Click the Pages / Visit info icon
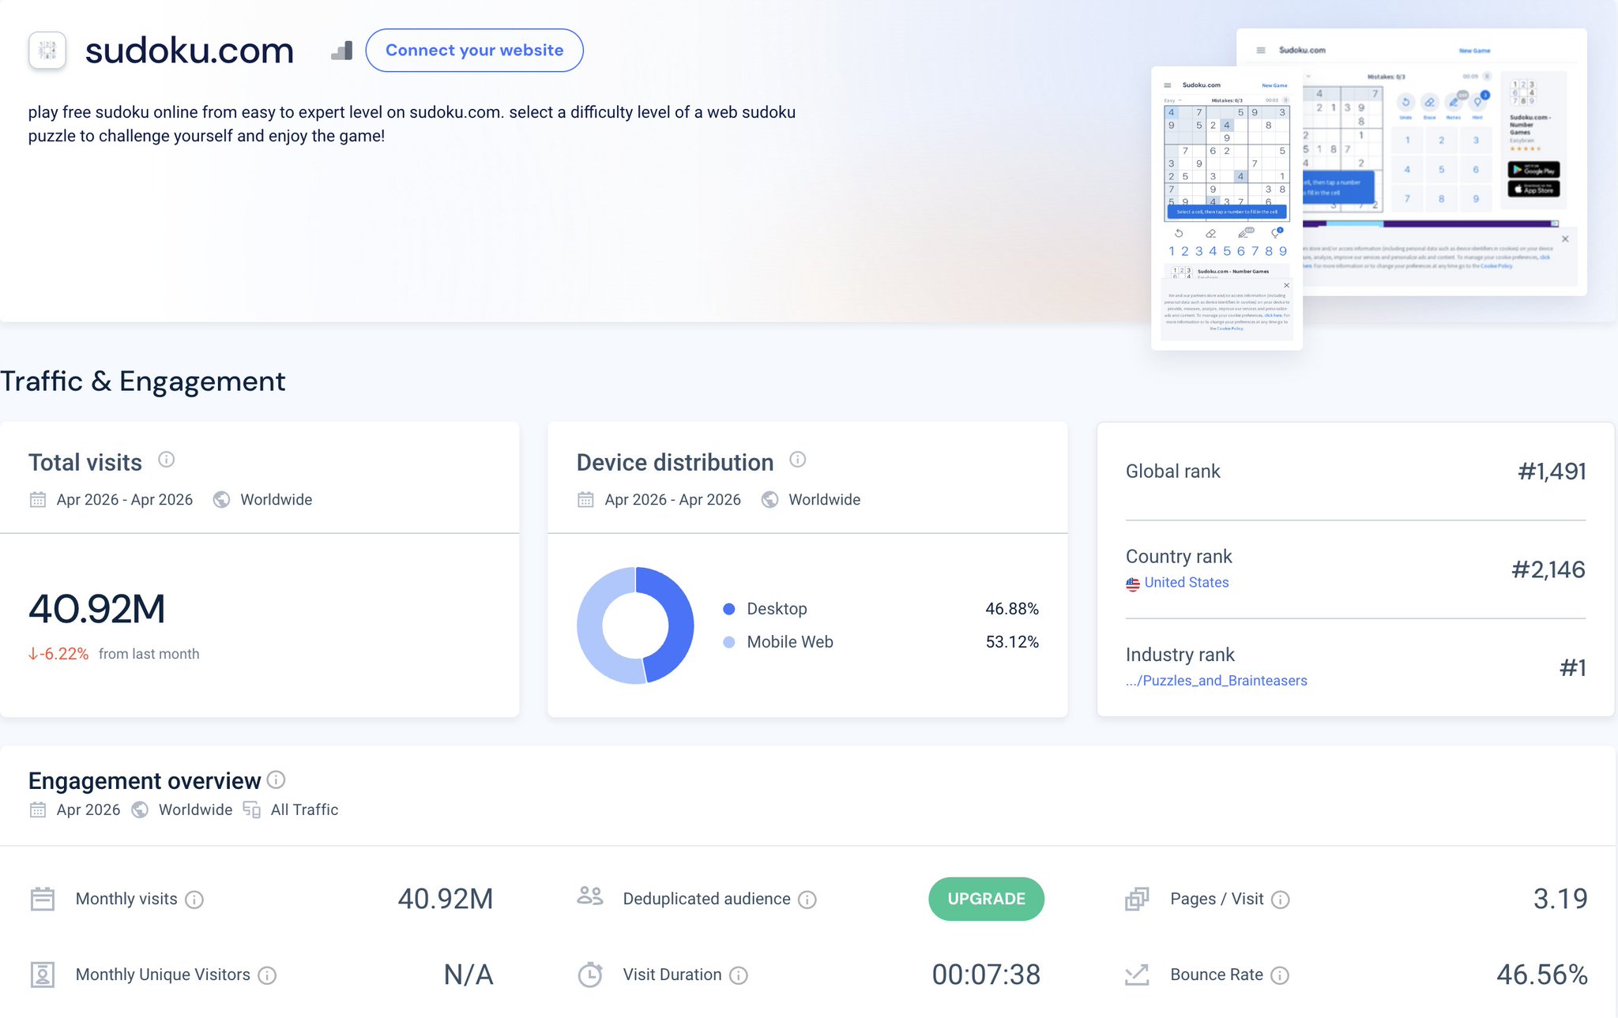Viewport: 1618px width, 1018px height. click(1281, 900)
